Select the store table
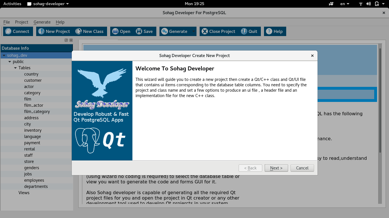Image resolution: width=389 pixels, height=218 pixels. click(x=29, y=162)
